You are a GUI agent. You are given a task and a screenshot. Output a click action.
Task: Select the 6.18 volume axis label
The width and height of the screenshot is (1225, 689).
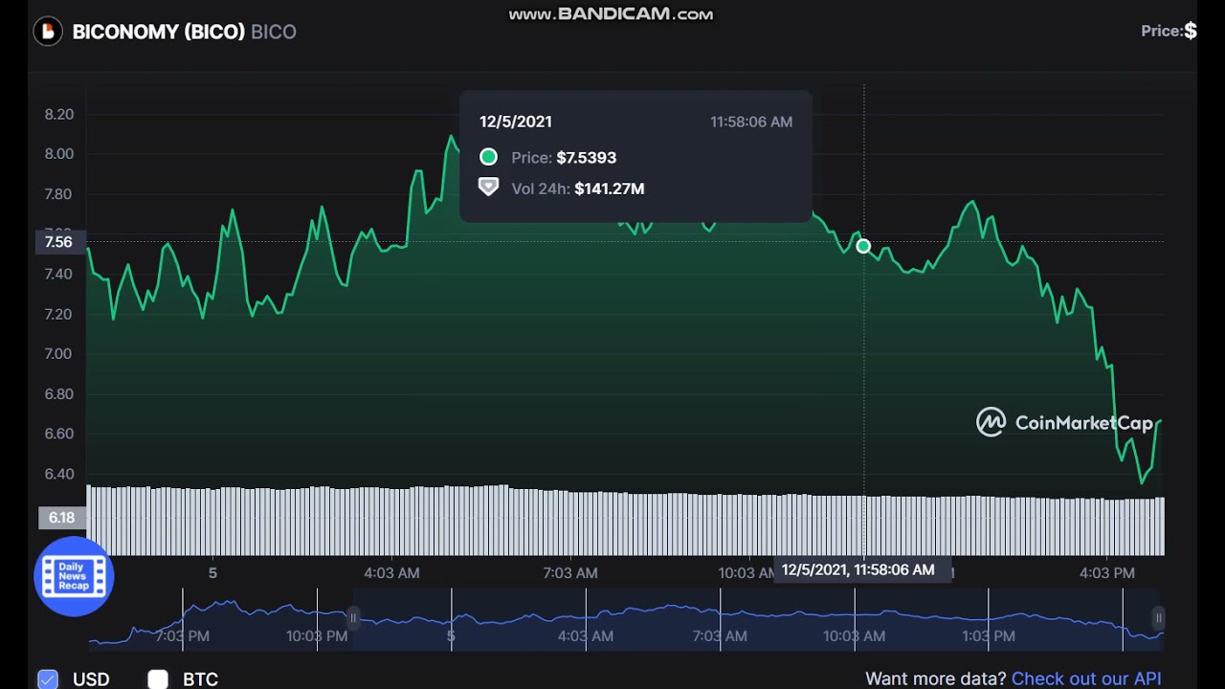(x=61, y=518)
